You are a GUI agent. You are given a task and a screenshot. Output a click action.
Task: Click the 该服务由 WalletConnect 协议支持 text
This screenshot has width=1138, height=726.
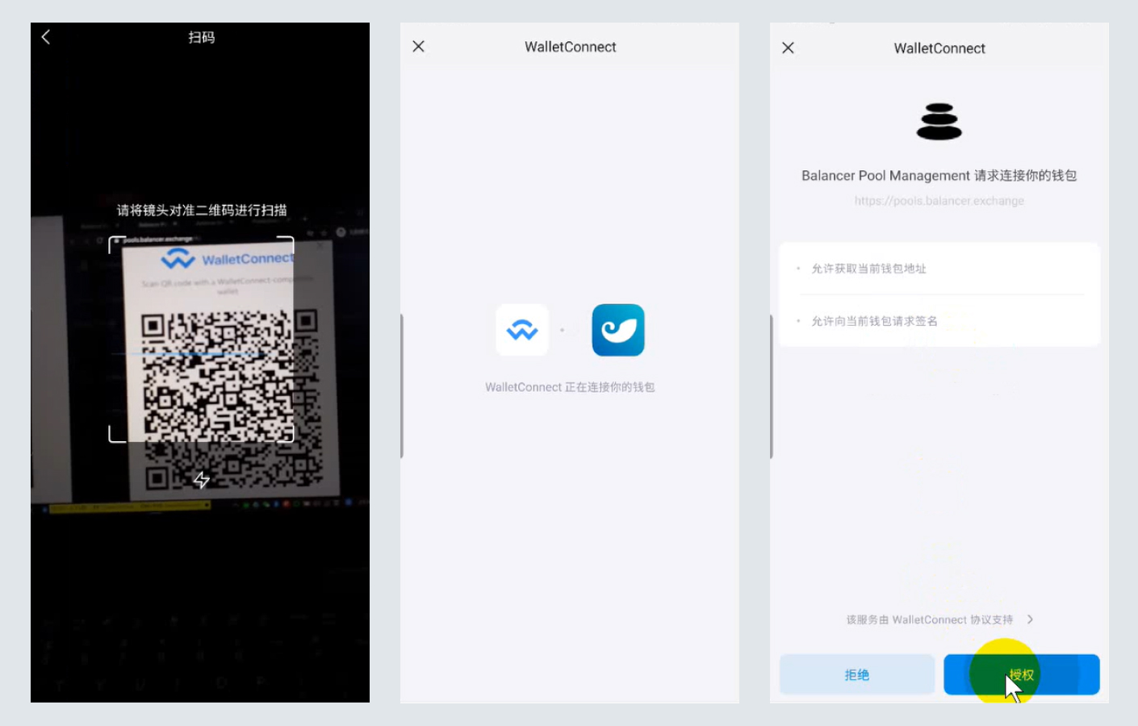930,620
